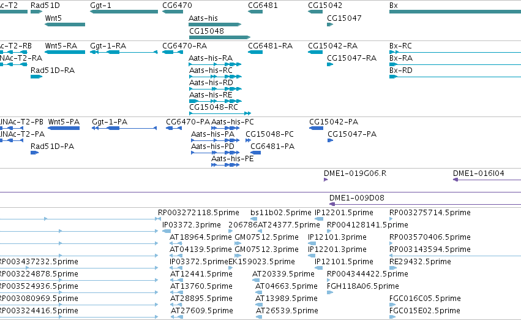Click the long Bx gene bar
The height and width of the screenshot is (320, 521).
click(x=455, y=12)
